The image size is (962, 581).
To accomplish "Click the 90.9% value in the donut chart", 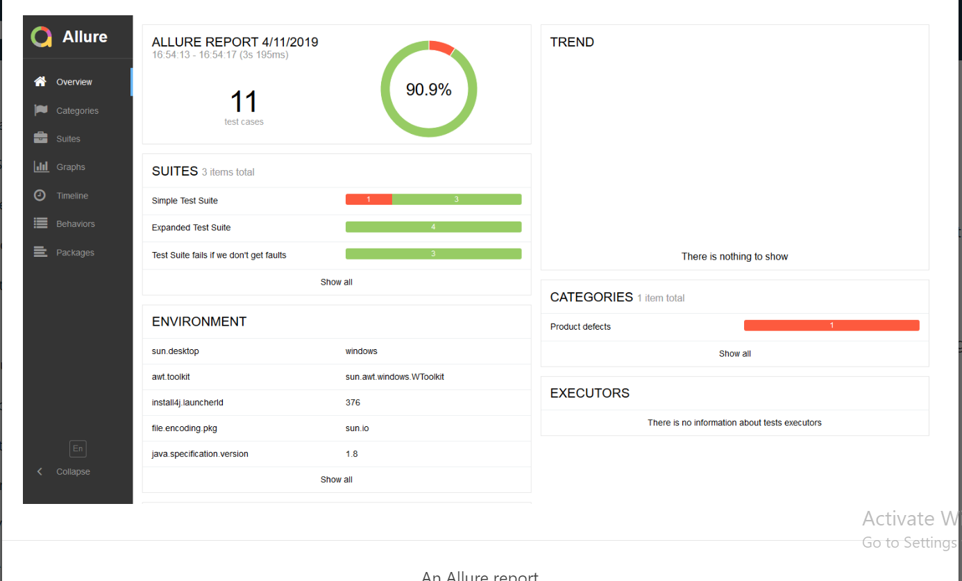I will (429, 90).
